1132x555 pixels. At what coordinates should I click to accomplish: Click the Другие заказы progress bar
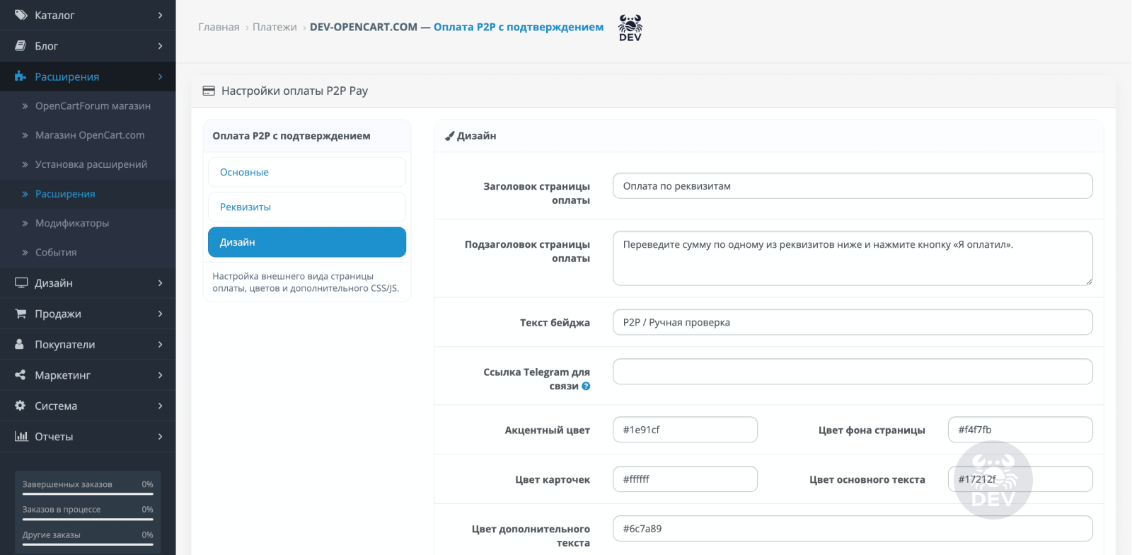pyautogui.click(x=88, y=544)
